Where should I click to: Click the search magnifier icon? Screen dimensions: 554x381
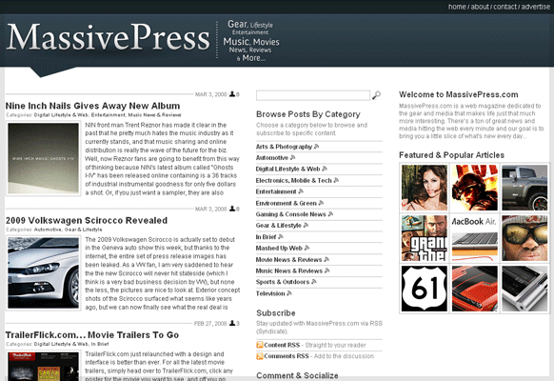[376, 95]
